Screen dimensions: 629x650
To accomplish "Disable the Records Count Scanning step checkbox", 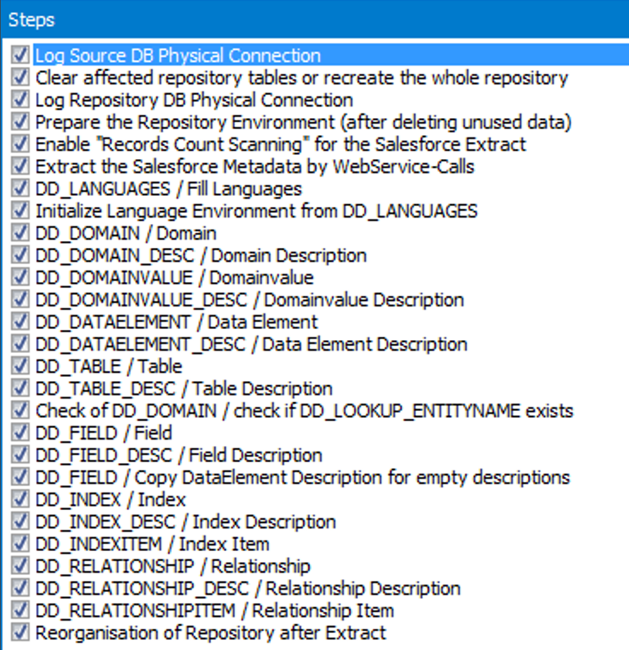I will coord(20,144).
